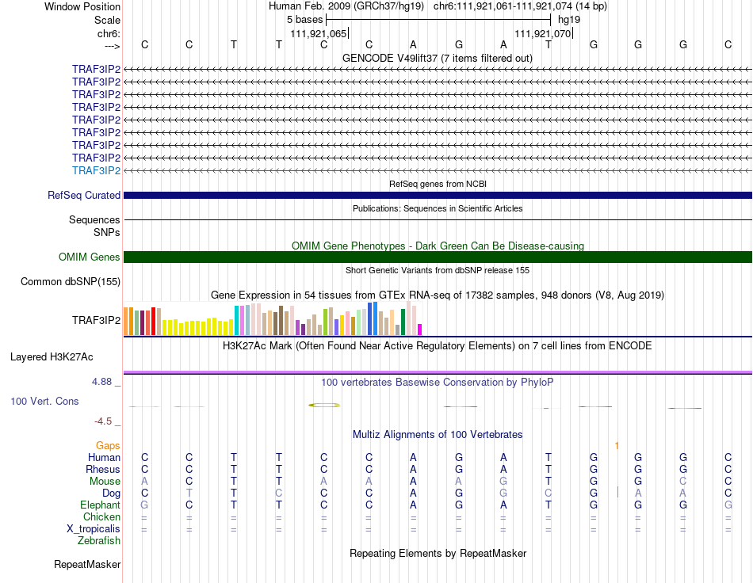Click the orange 1 in Gaps row
Viewport: 753px width, 583px height.
click(617, 446)
